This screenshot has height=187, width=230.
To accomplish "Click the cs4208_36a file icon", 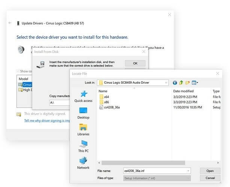I will click(101, 107).
